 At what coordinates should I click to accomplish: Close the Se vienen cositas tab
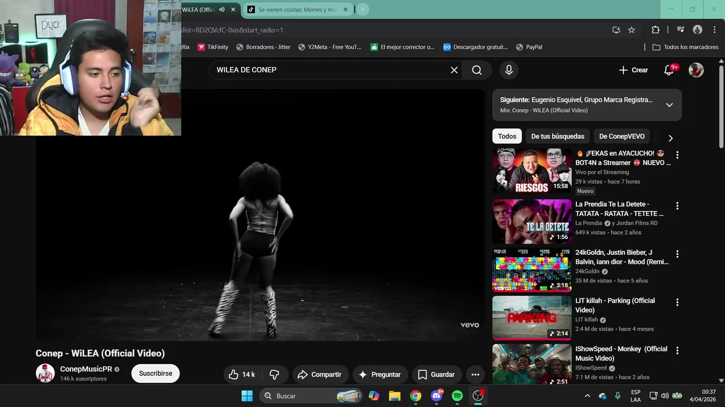pos(346,10)
